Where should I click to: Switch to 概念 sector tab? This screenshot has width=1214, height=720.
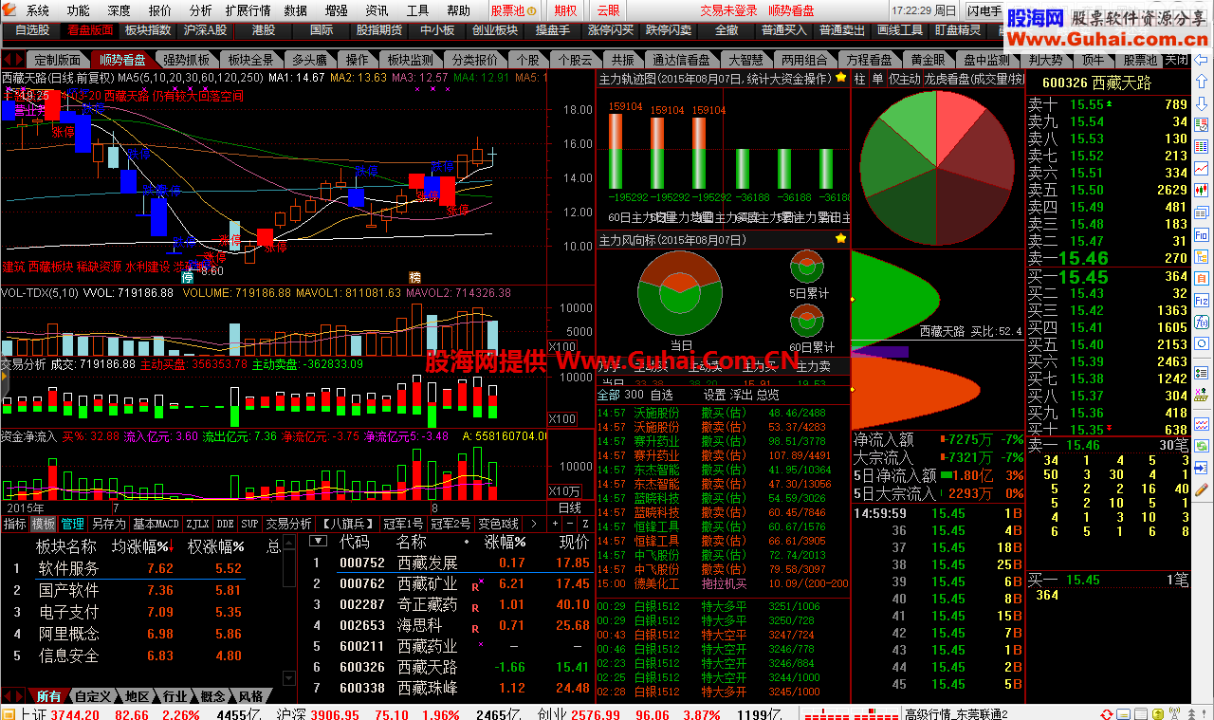point(212,696)
